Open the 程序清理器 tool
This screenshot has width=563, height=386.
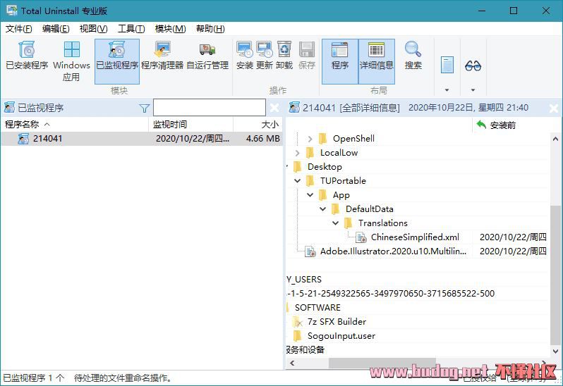tap(162, 56)
